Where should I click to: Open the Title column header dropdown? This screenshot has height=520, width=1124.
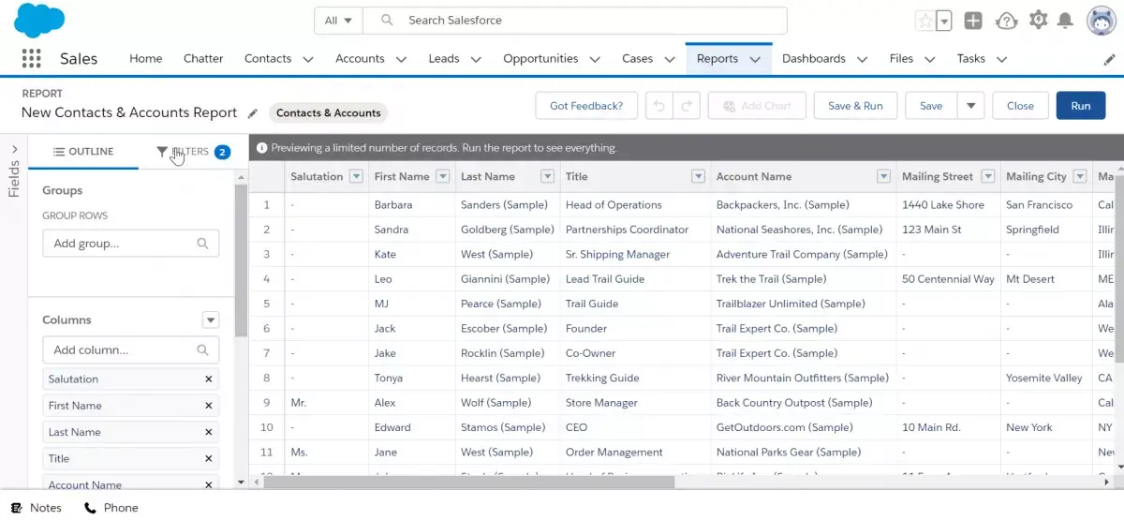pos(698,176)
